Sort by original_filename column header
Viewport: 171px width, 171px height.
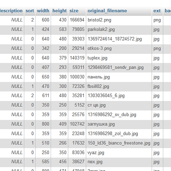[x=107, y=11]
